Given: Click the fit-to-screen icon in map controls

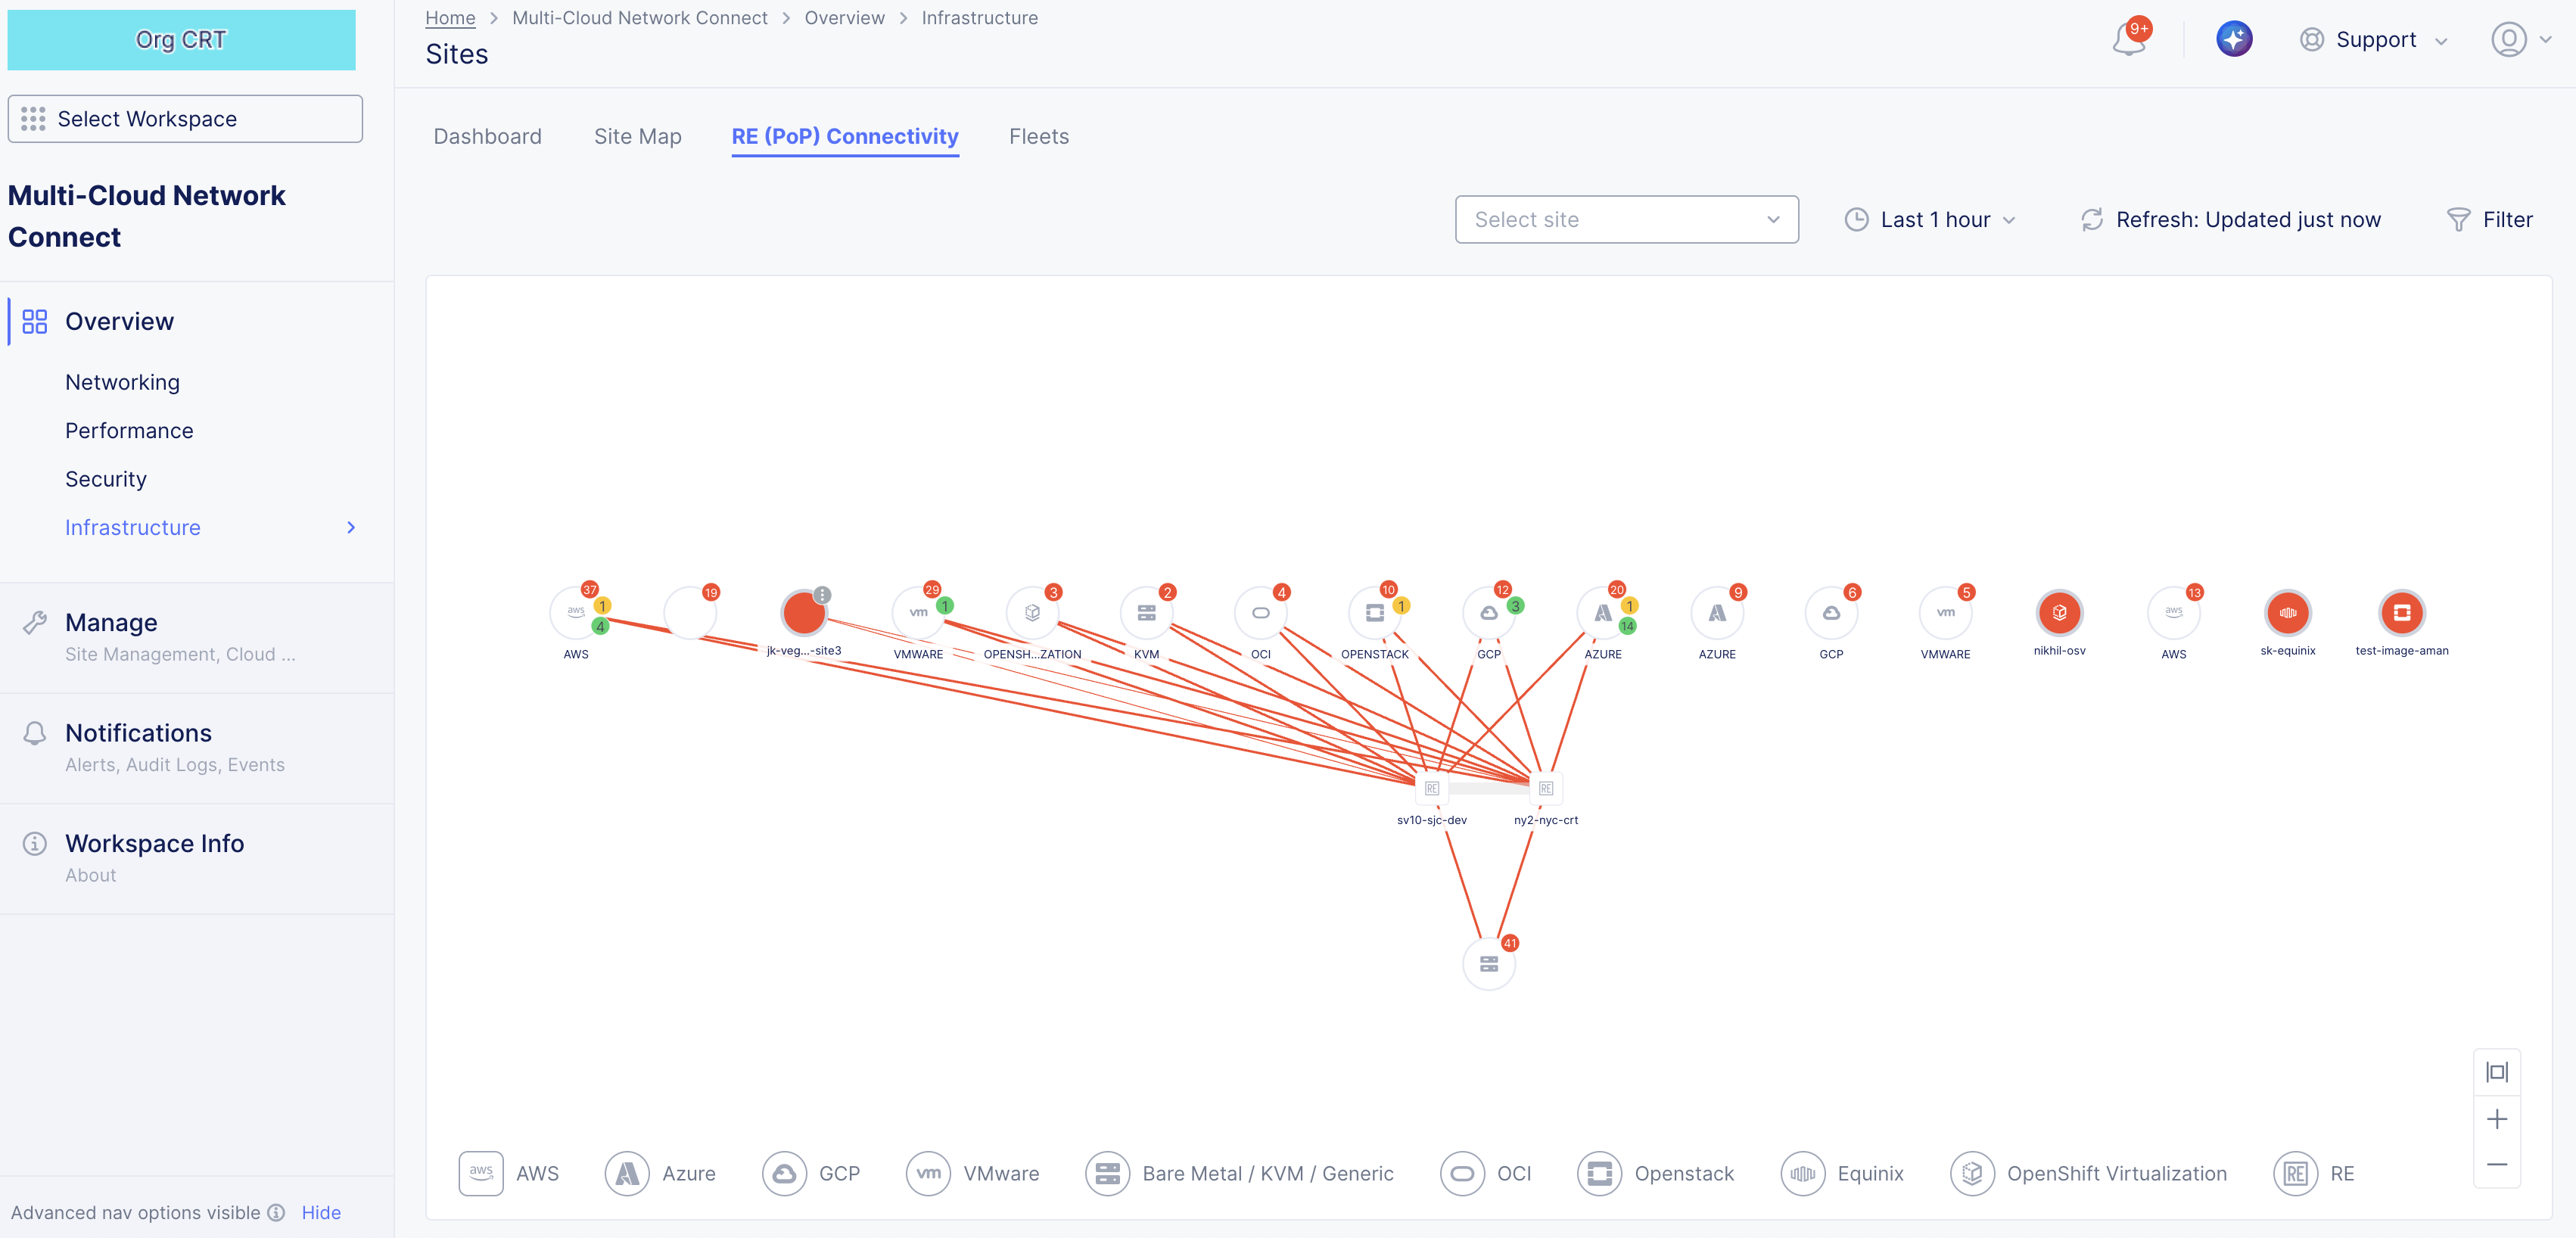Looking at the screenshot, I should (2497, 1071).
